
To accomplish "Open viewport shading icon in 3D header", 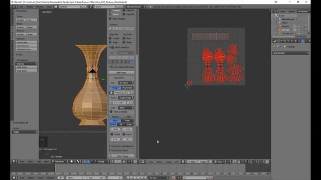I will coord(72,161).
